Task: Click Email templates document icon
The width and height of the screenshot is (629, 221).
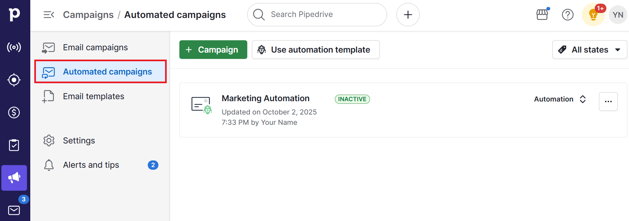Action: coord(48,97)
